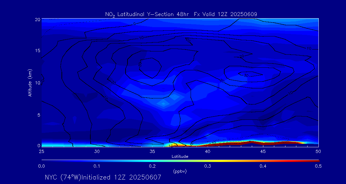Click latitude axis tick label "40"
This screenshot has width=346, height=184.
[208, 151]
